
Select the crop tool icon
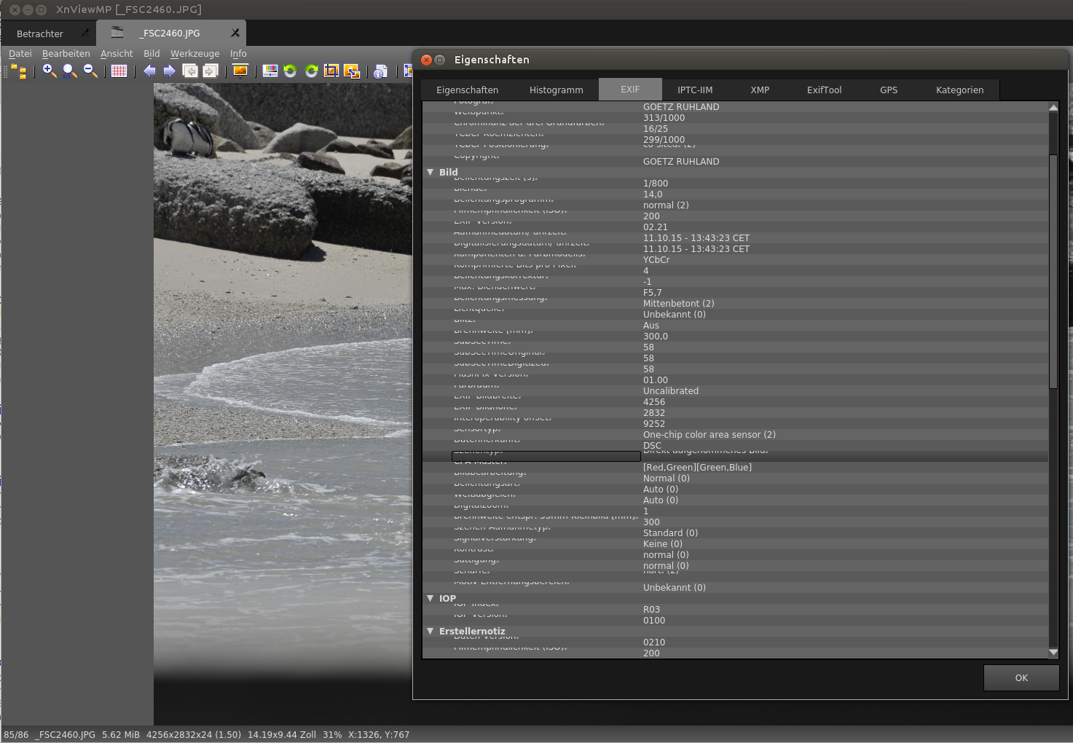click(x=331, y=71)
